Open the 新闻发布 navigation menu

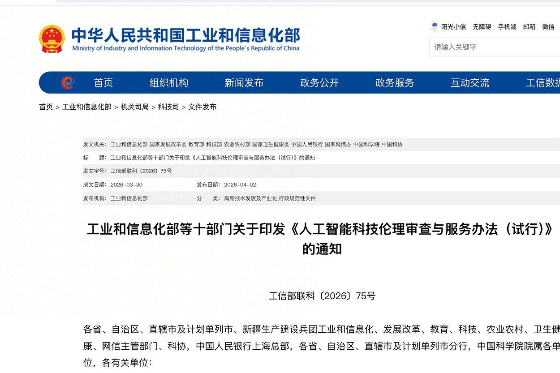tap(244, 83)
